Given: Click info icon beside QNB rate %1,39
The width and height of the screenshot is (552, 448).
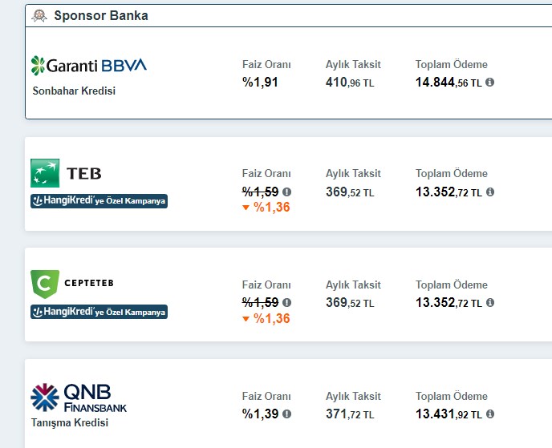Looking at the screenshot, I should (x=287, y=414).
